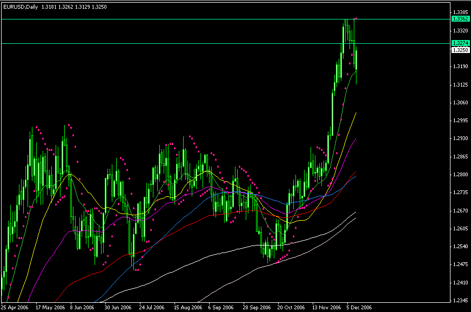Click the 1.2930 price scale value
Image resolution: width=471 pixels, height=312 pixels.
pyautogui.click(x=461, y=138)
